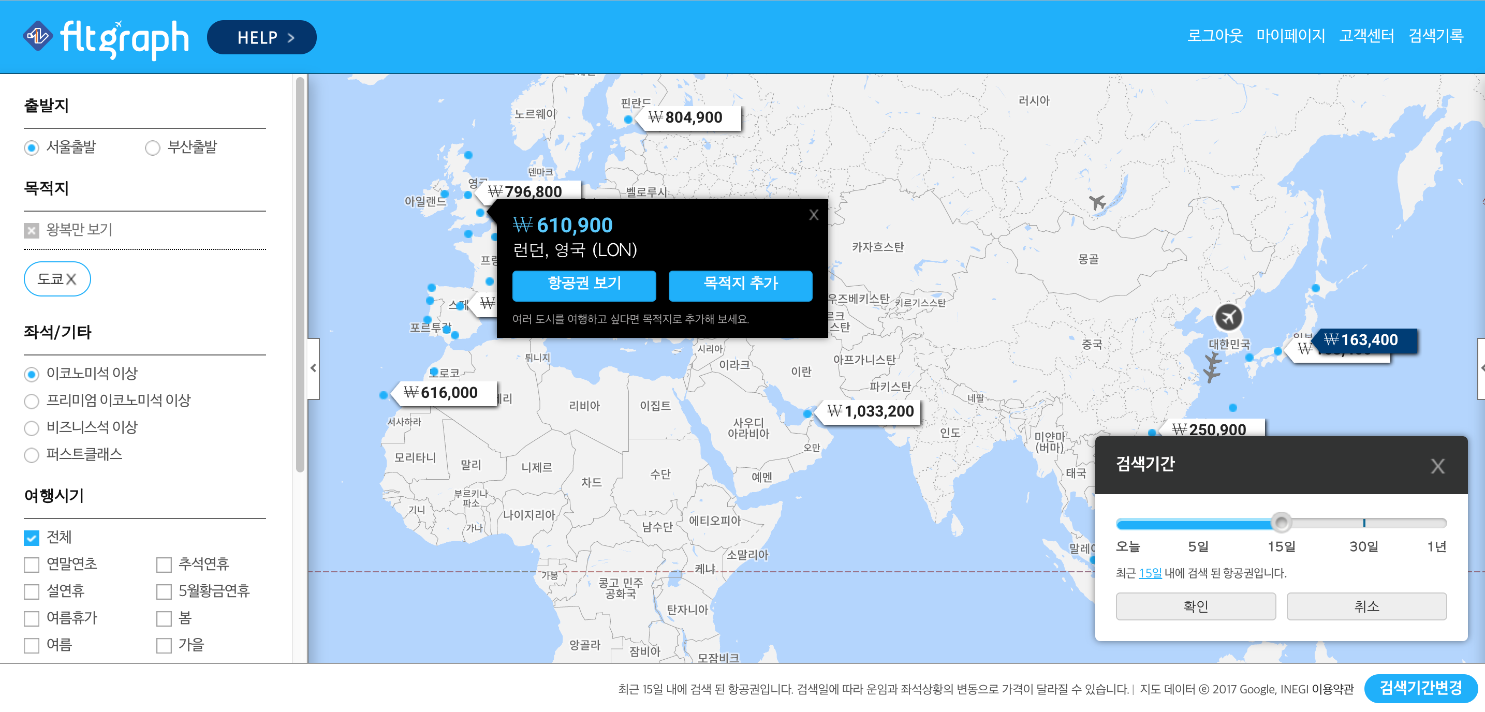Viewport: 1485px width, 712px height.
Task: Click the airplane icon over Russia
Action: [x=1097, y=202]
